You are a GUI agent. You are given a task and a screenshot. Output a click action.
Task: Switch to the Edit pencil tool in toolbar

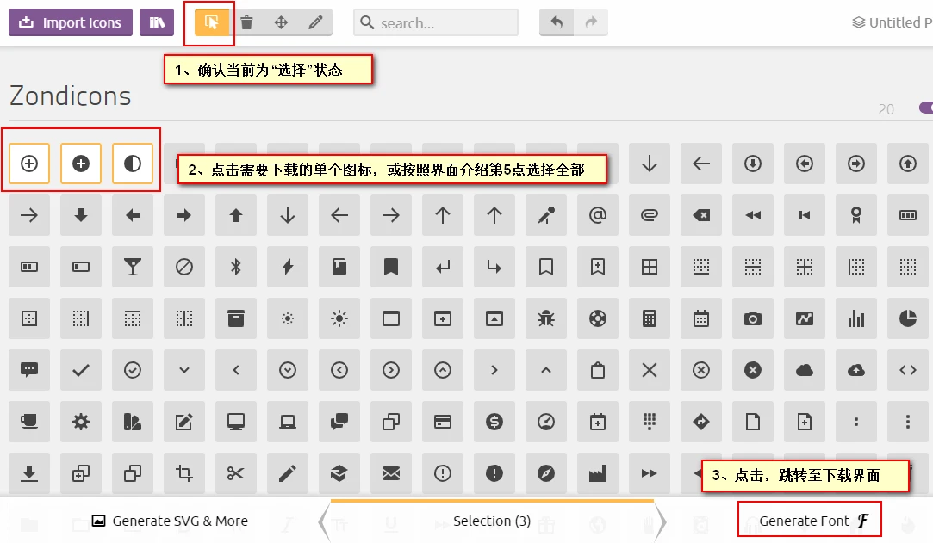[x=315, y=22]
